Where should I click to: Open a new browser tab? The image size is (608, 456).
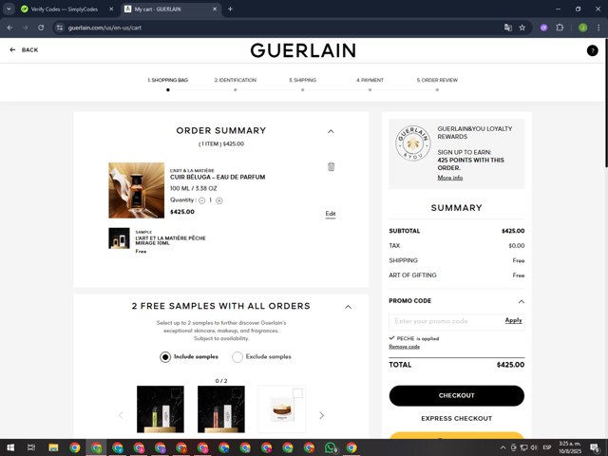click(230, 9)
